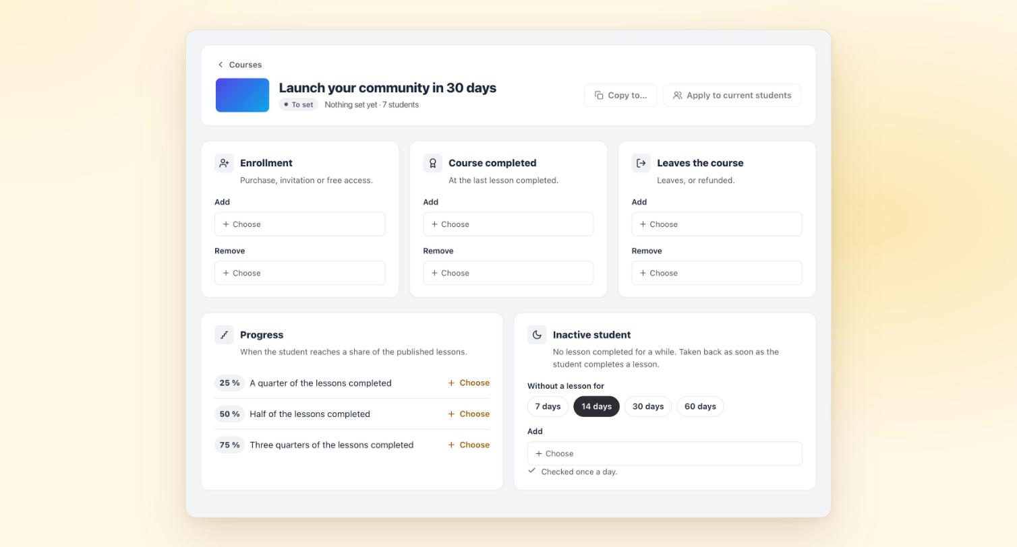1017x547 pixels.
Task: Open the Enrollment Add chooser
Action: pos(300,224)
